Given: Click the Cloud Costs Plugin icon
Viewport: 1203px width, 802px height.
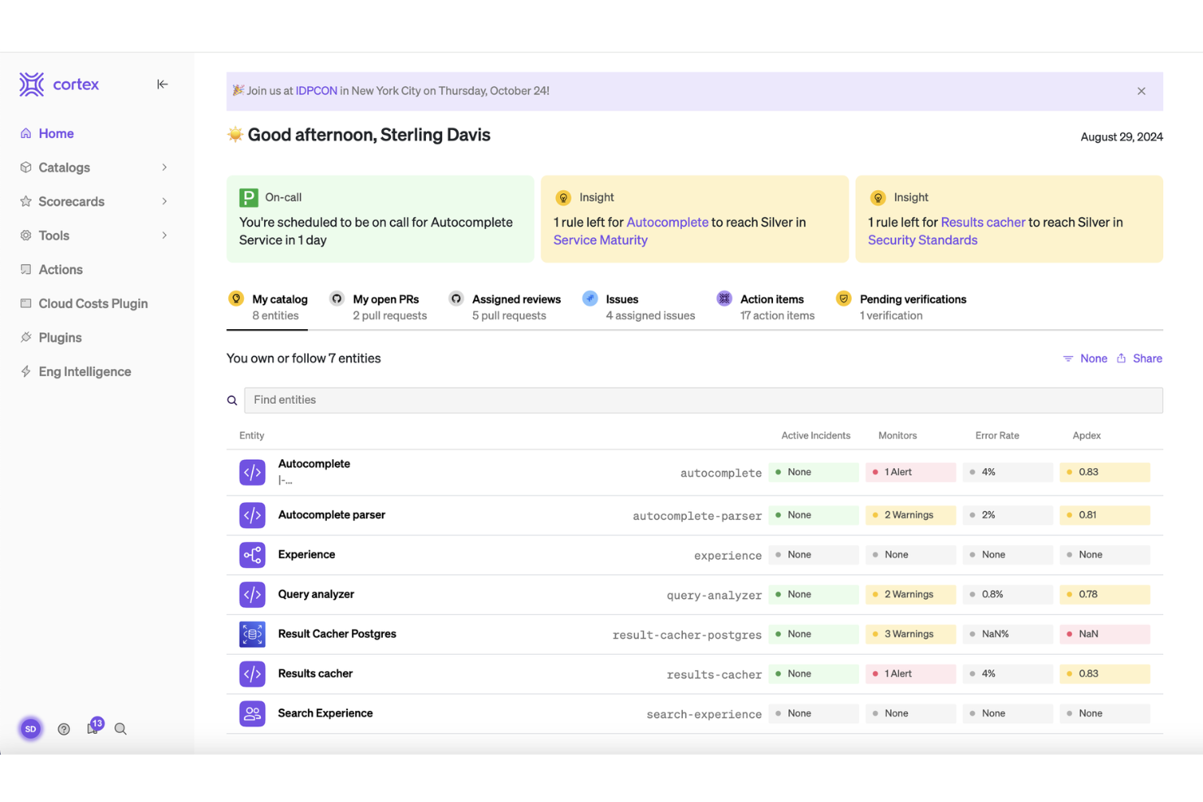Looking at the screenshot, I should pyautogui.click(x=26, y=303).
